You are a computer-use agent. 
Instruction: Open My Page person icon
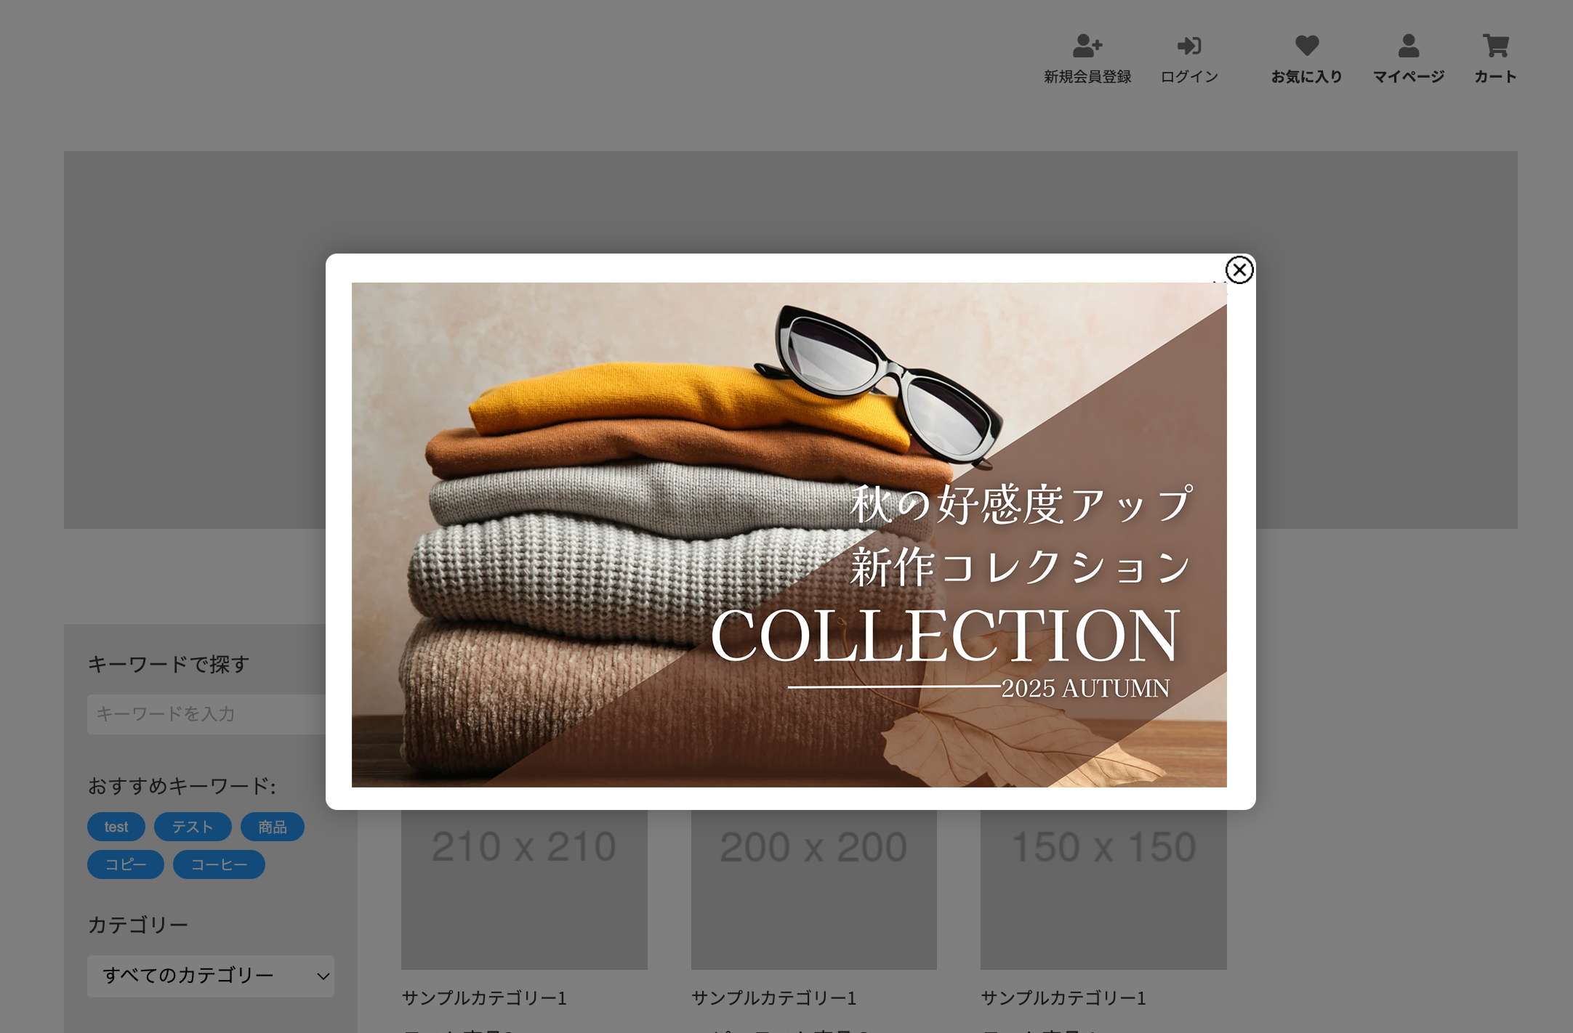point(1408,46)
